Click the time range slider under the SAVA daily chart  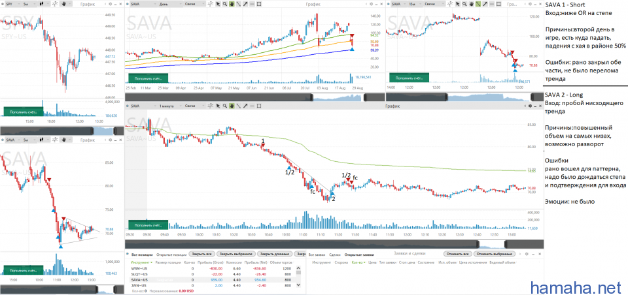click(254, 97)
